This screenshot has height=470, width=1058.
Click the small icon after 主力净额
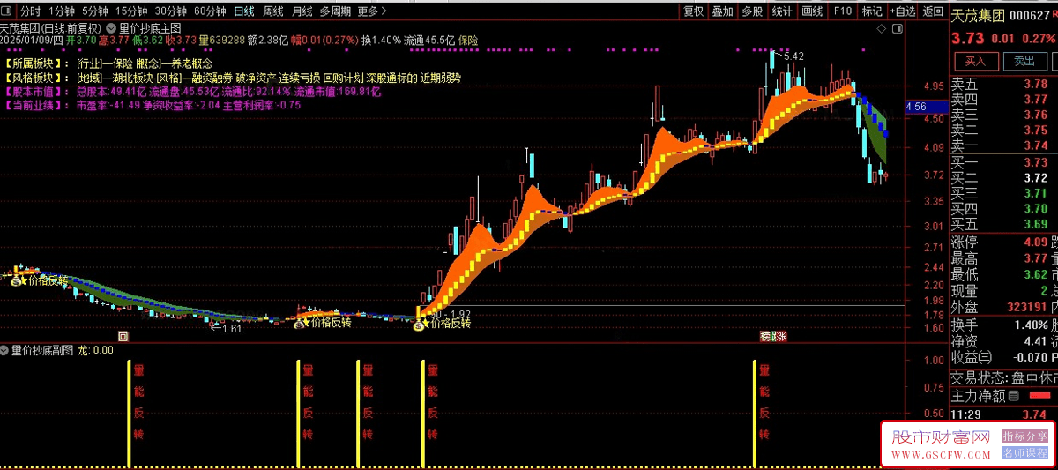coord(1013,396)
